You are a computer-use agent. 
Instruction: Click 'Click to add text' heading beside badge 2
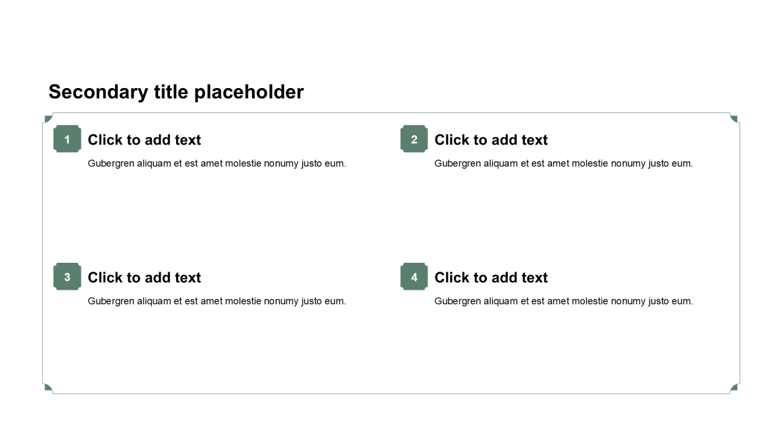(491, 140)
